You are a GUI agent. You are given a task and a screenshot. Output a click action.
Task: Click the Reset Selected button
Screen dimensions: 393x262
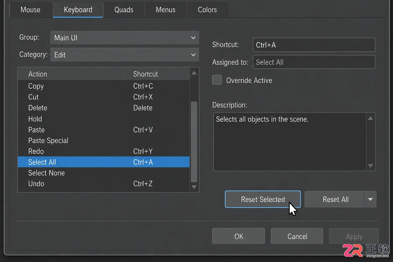click(x=263, y=200)
